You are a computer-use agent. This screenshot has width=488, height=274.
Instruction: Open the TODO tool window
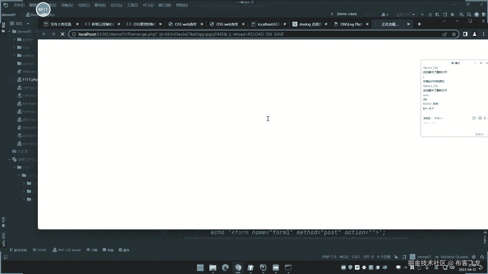pos(39,250)
